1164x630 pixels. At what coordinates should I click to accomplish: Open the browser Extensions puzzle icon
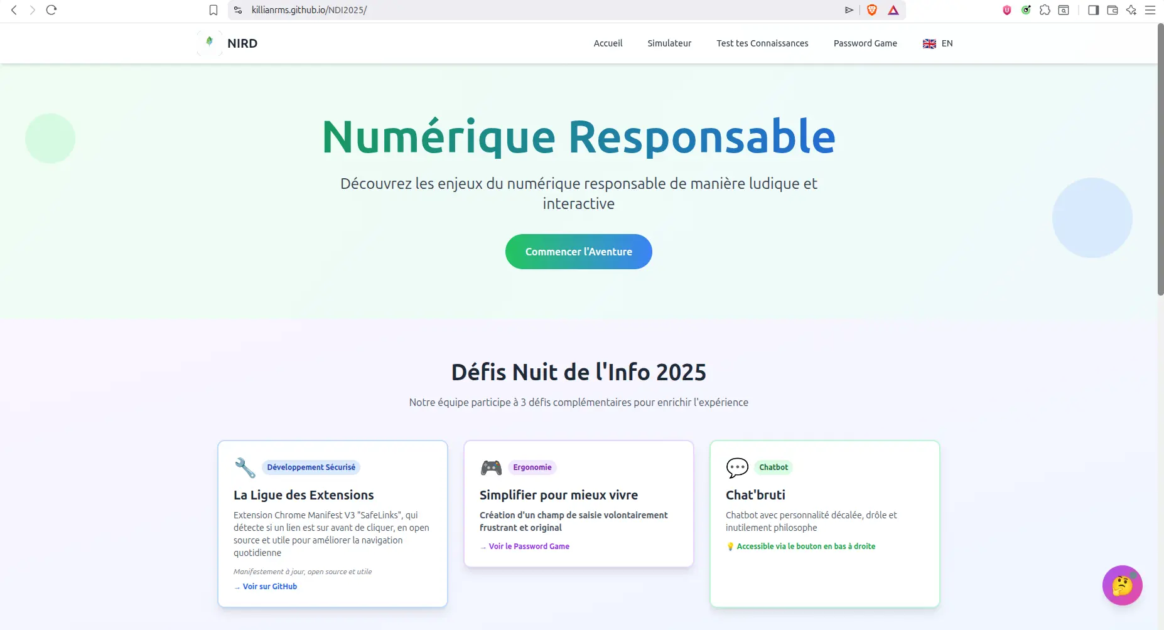[1045, 10]
